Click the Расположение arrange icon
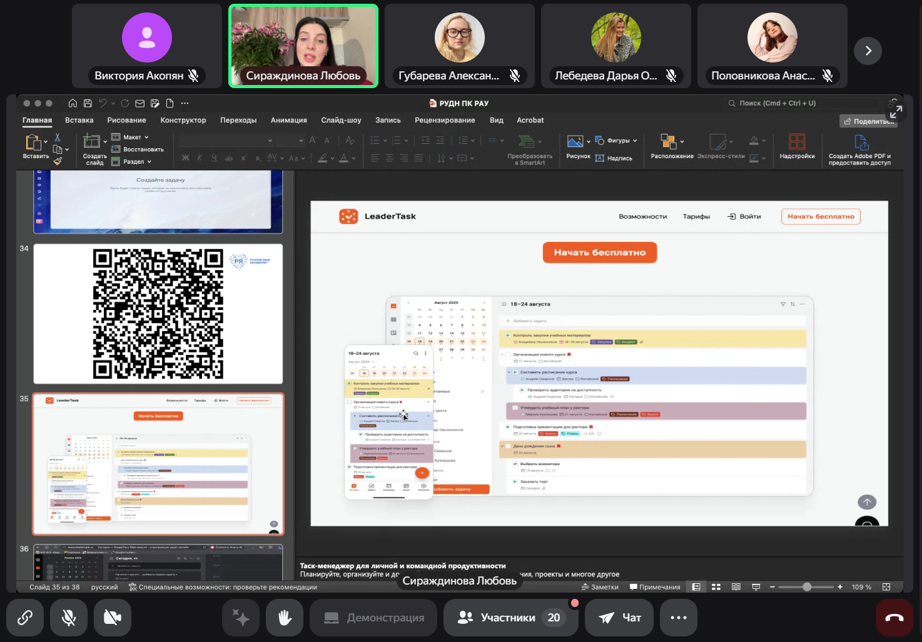Viewport: 922px width, 642px height. pos(668,141)
